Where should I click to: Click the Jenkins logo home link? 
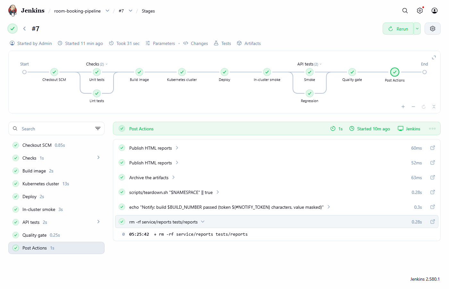click(x=26, y=11)
